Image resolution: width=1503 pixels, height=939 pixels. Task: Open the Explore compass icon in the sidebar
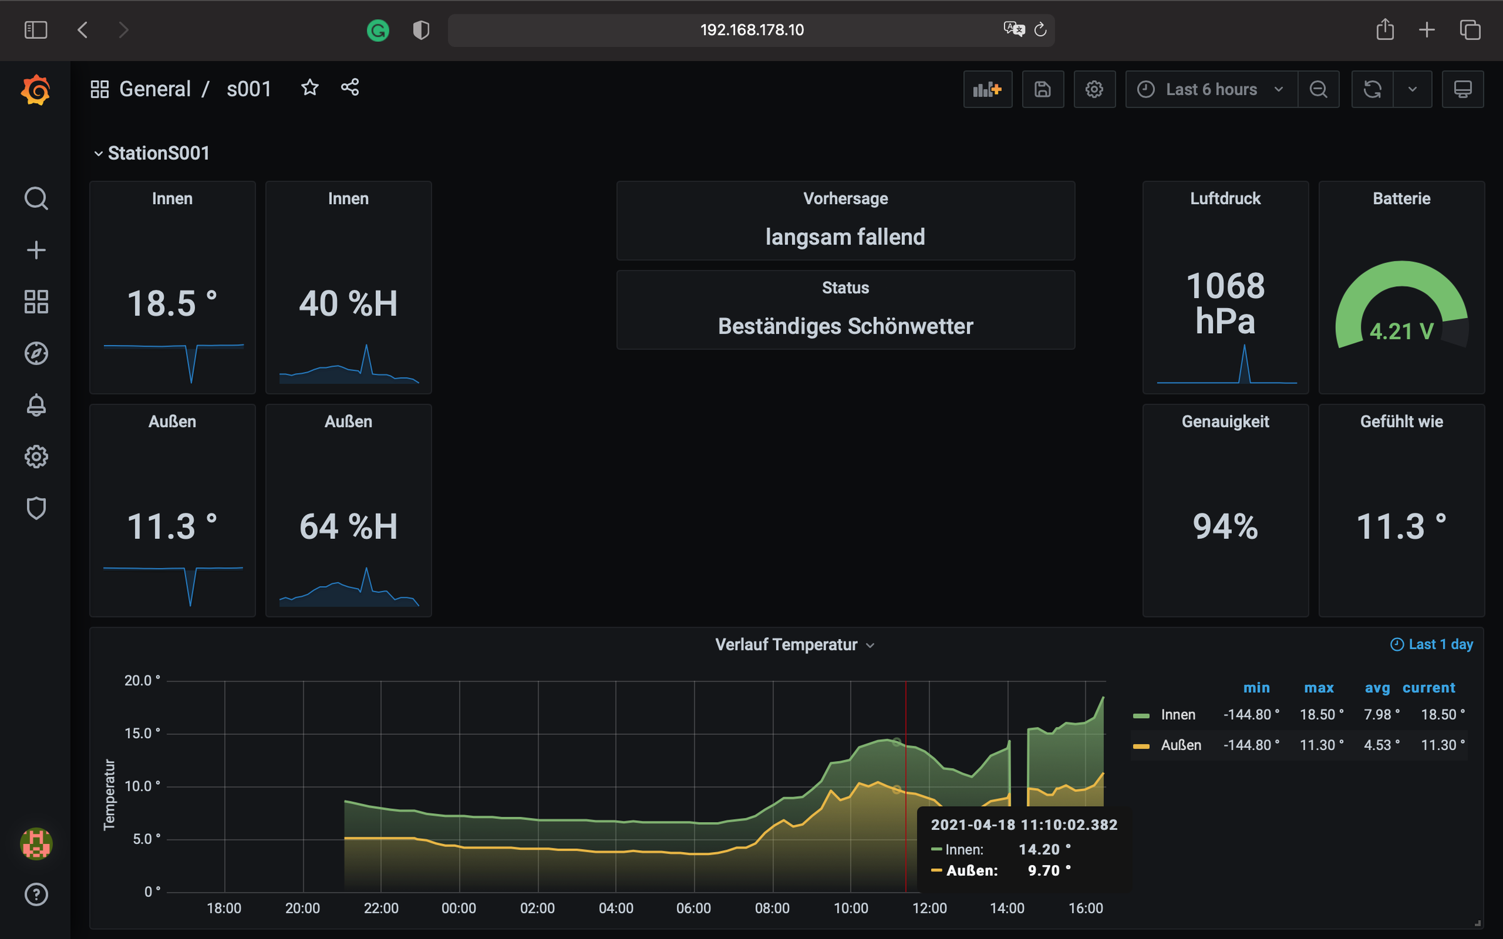pyautogui.click(x=36, y=354)
